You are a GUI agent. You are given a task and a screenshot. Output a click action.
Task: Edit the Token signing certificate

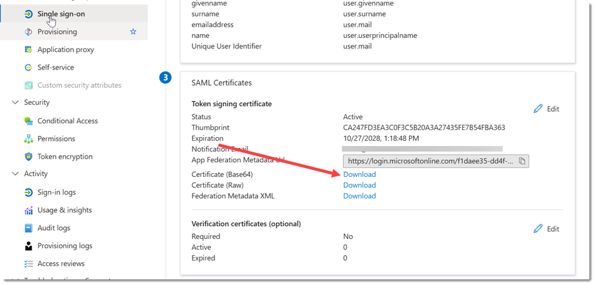coord(546,109)
